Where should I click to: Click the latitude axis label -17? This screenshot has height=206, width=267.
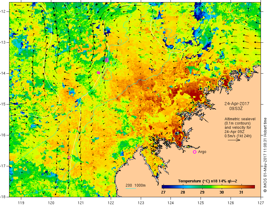click(x=3, y=166)
